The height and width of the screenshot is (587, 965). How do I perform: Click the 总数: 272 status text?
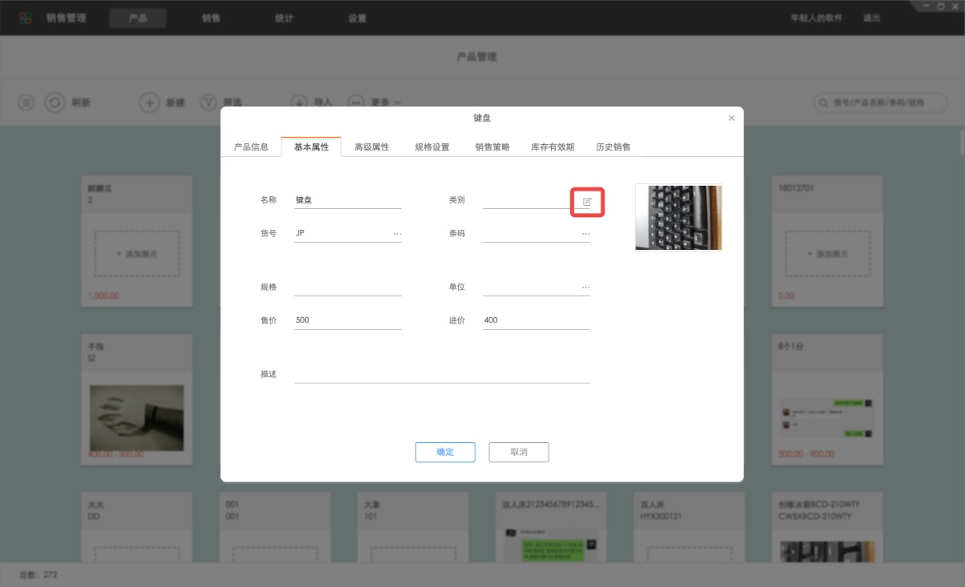(38, 575)
